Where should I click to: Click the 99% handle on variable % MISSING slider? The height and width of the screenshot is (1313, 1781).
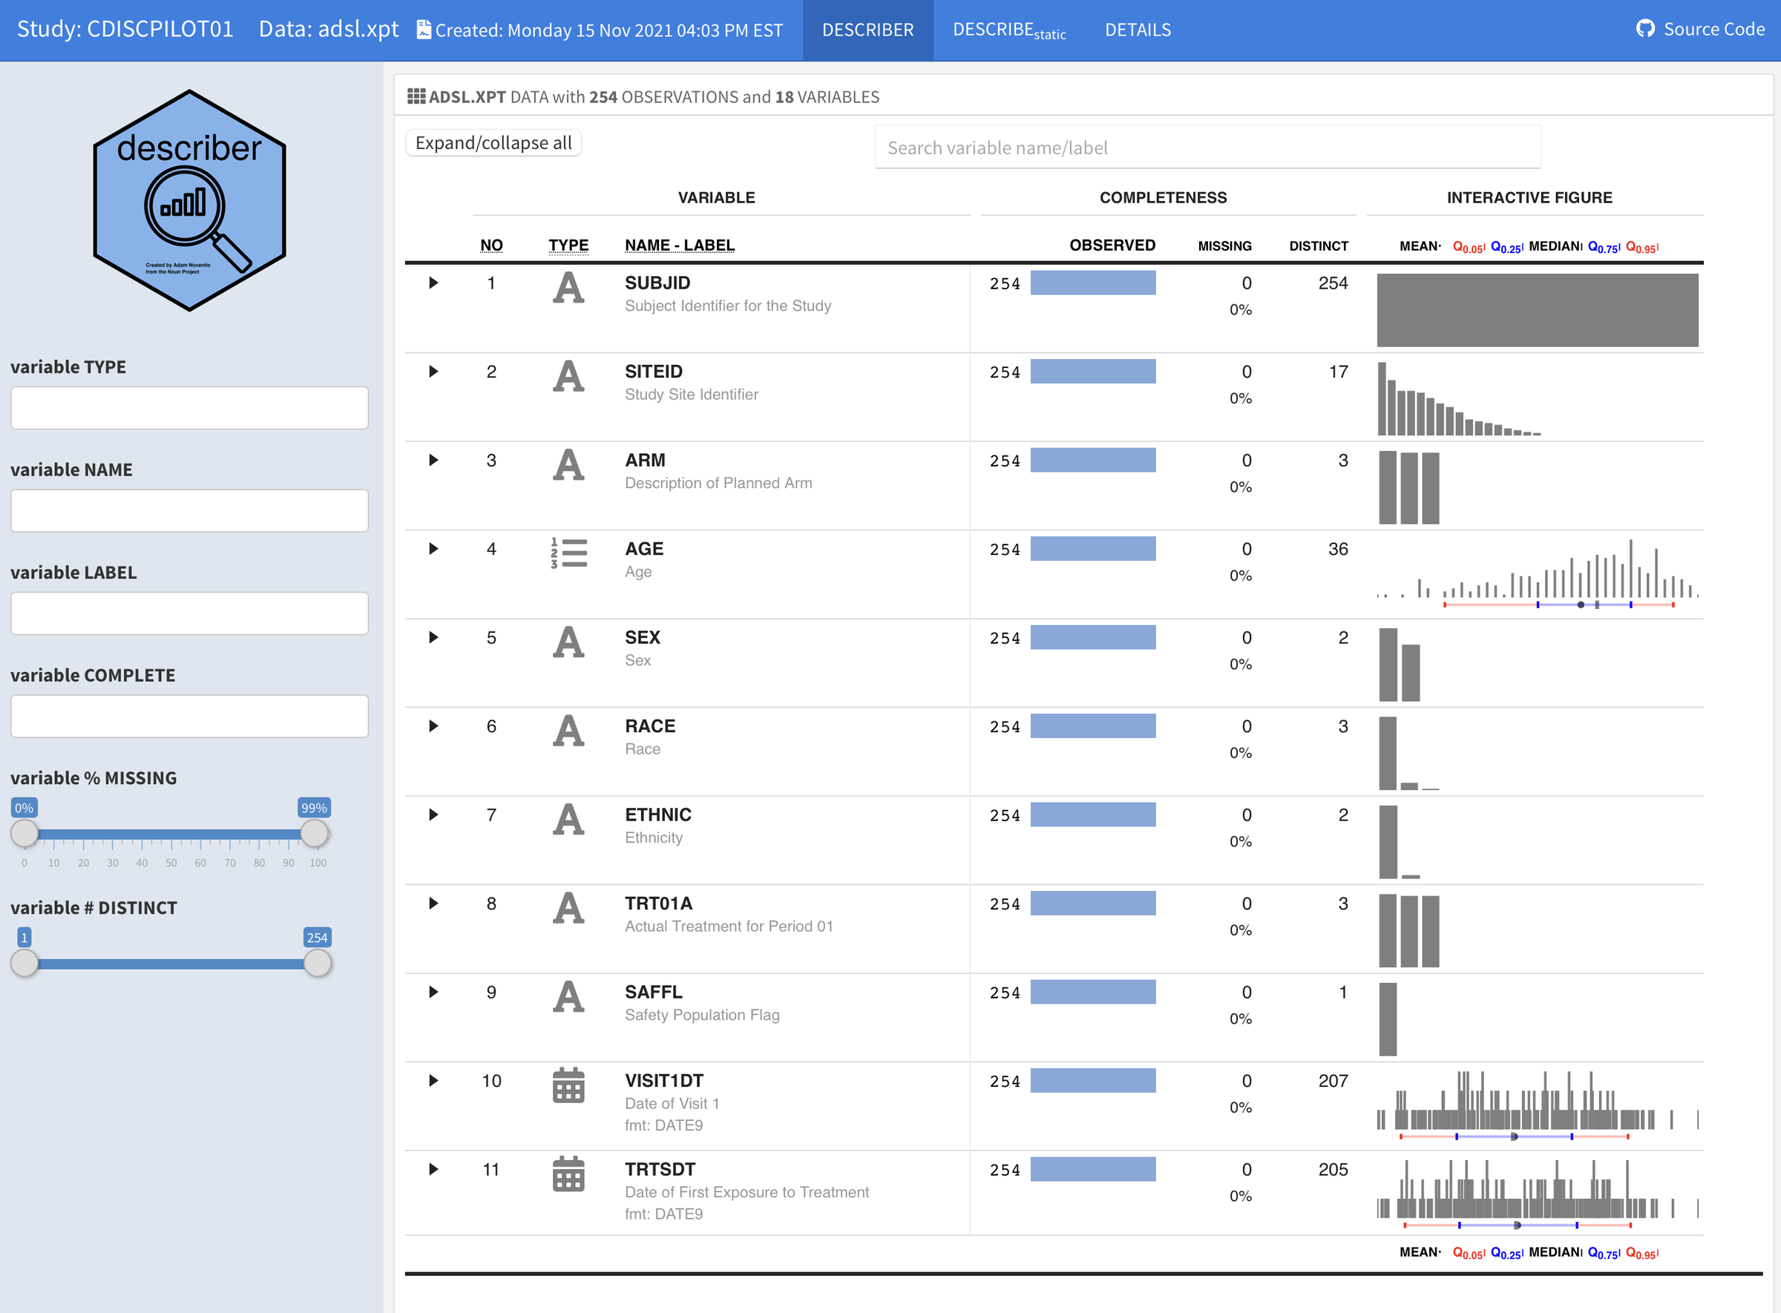[x=315, y=834]
